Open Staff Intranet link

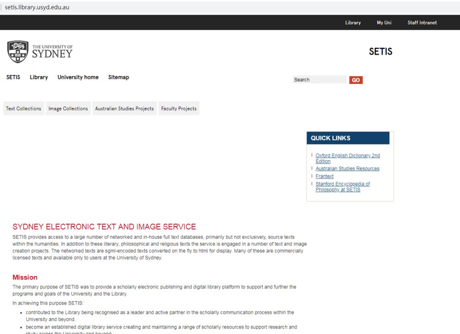click(422, 23)
